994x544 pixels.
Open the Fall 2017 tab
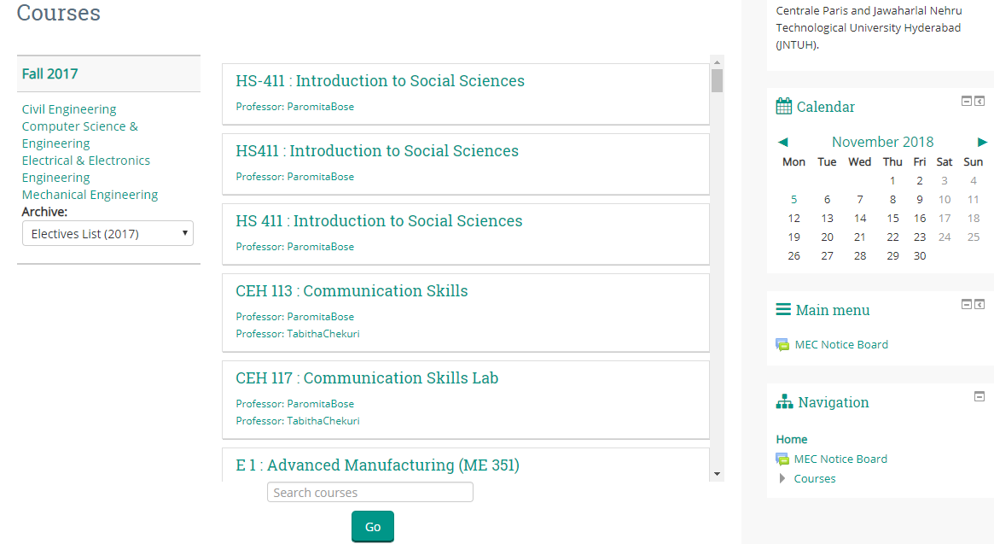click(50, 73)
